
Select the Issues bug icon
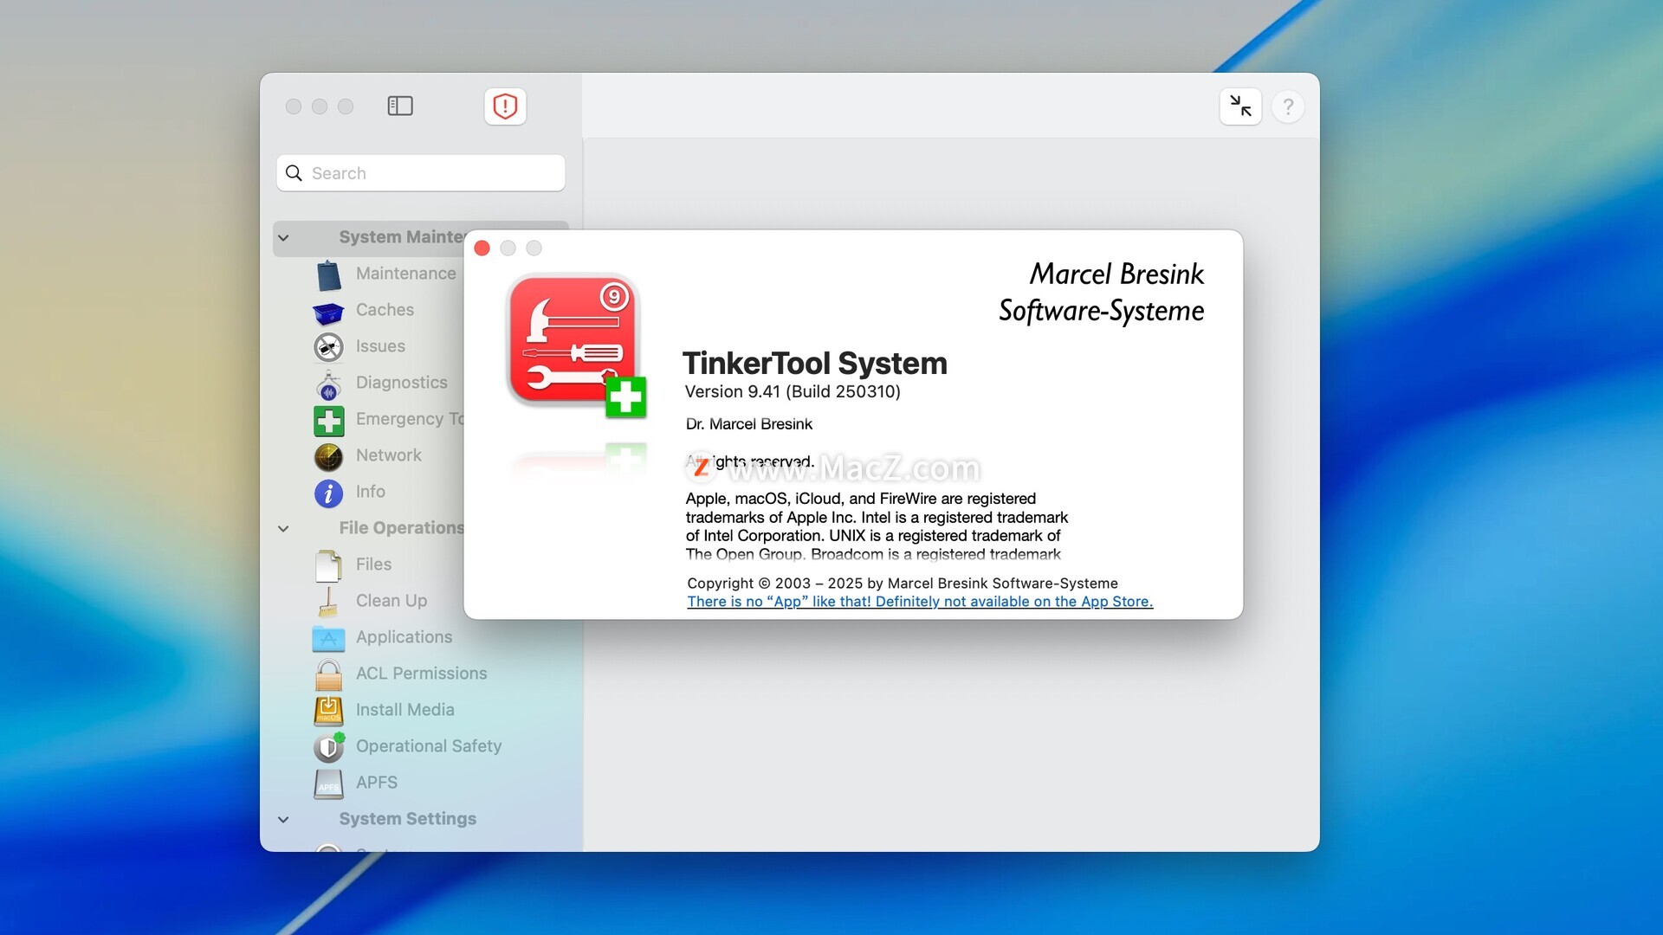point(328,347)
